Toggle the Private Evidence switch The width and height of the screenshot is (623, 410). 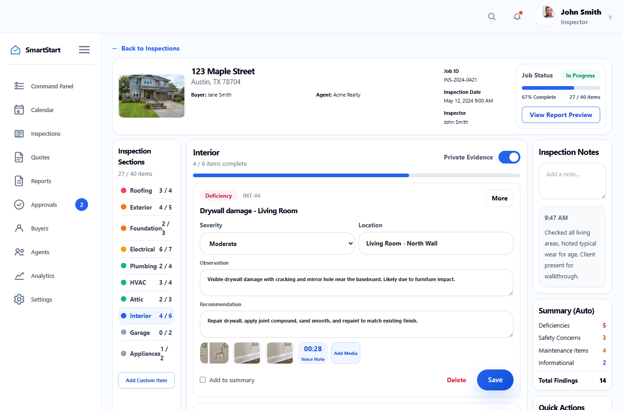click(509, 157)
